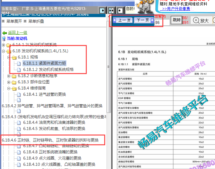The image size is (215, 169).
Task: Open 6.1B.4.8 正时系统喷油嘴的更换
Action: 50,152
